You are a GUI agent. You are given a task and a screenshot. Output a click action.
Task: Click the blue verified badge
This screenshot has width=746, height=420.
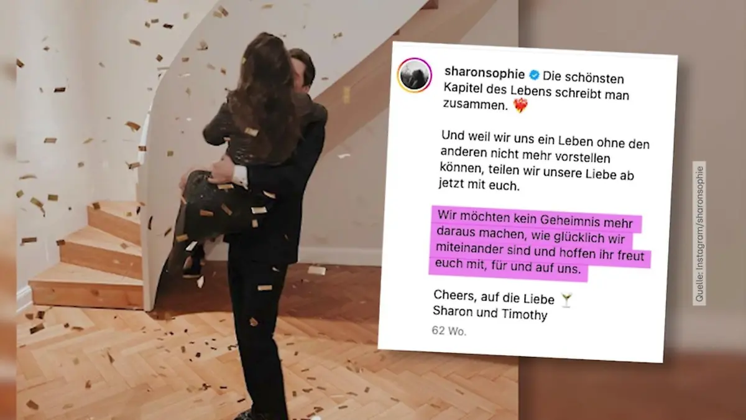[533, 73]
